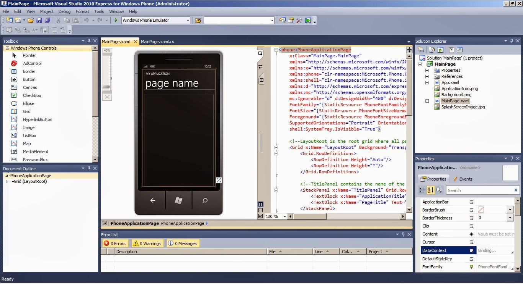Refresh the Solution Explorer tree
The image size is (523, 284).
[440, 50]
